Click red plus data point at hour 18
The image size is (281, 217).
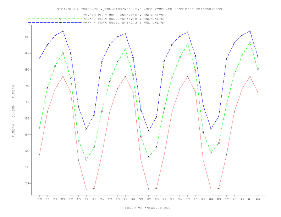tap(86, 189)
